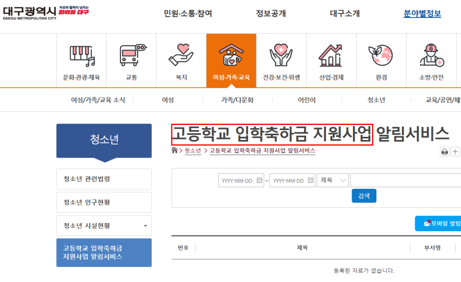Go to 여성/가족/교육 소식 submenu
Viewport: 461px width, 282px height.
click(x=98, y=100)
